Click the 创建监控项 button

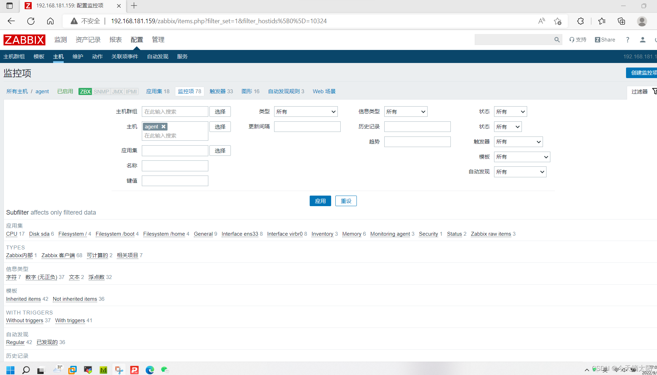(642, 73)
